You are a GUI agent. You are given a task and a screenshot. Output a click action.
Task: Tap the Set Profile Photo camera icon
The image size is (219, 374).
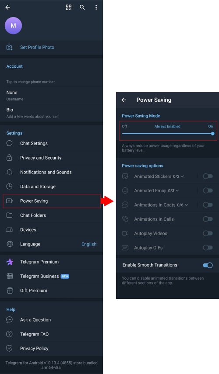click(x=9, y=47)
